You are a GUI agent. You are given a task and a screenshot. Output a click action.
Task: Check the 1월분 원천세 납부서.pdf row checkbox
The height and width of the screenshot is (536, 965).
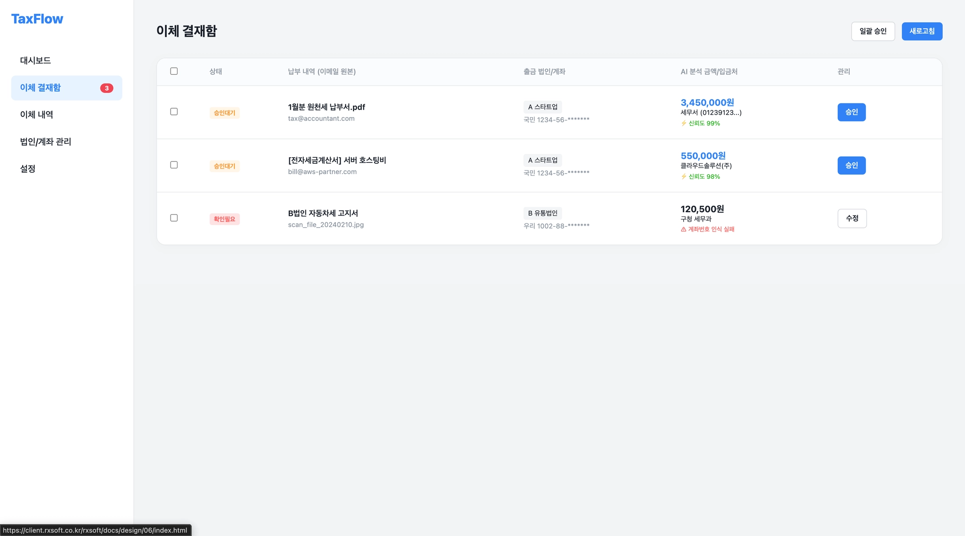pyautogui.click(x=174, y=112)
